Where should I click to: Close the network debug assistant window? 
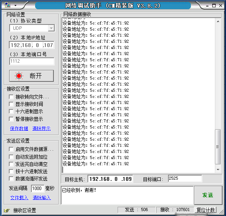point(221,5)
